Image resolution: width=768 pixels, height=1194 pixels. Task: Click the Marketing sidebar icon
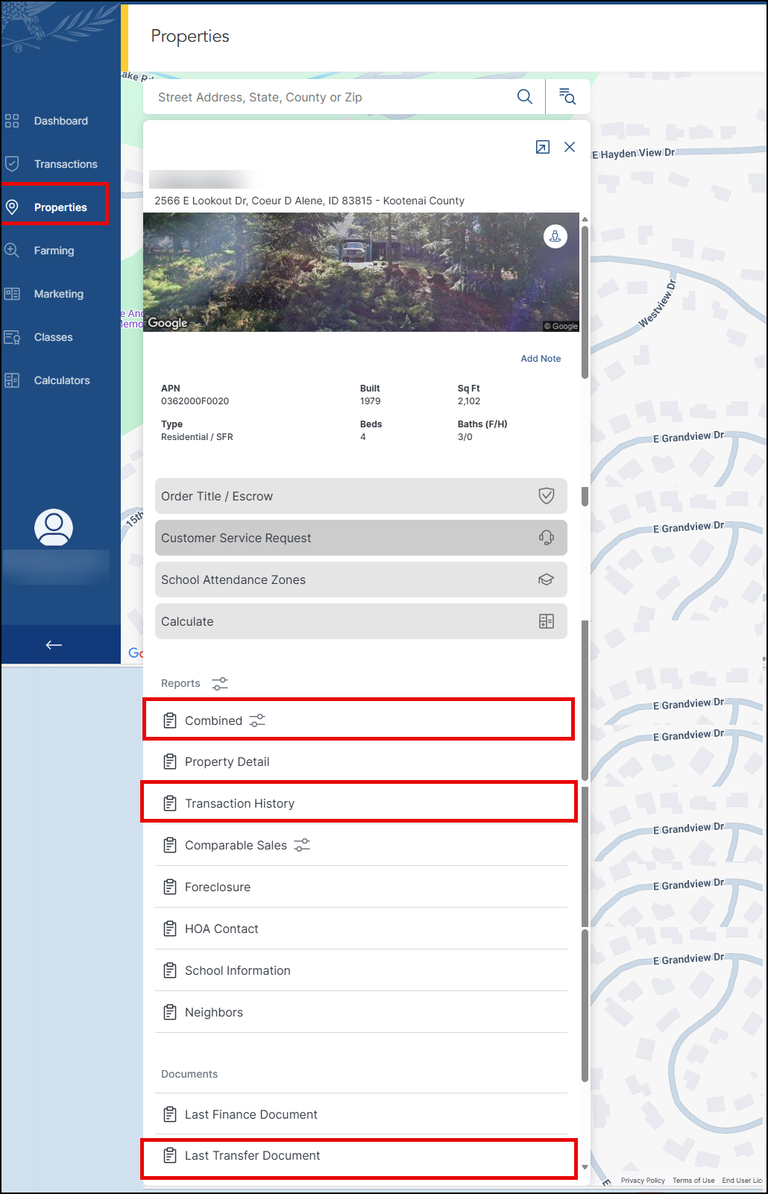pos(12,294)
